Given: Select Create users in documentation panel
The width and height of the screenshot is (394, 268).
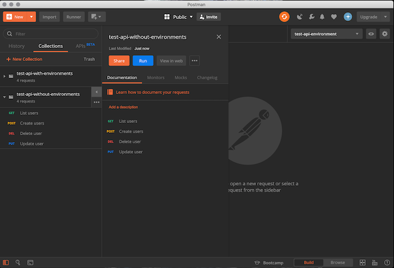Looking at the screenshot, I should tap(131, 132).
